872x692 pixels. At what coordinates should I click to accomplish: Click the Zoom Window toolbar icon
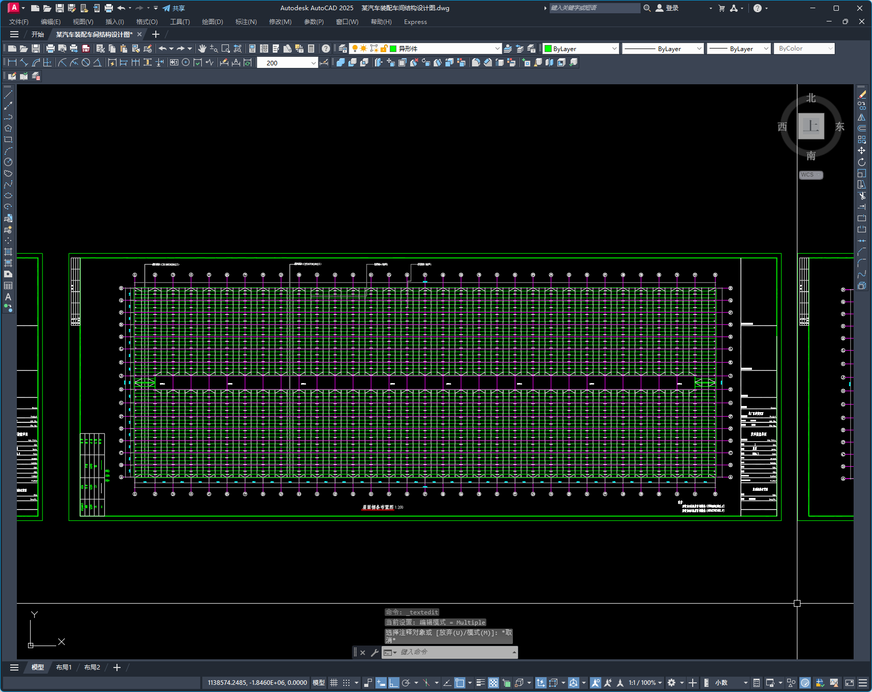tap(226, 49)
